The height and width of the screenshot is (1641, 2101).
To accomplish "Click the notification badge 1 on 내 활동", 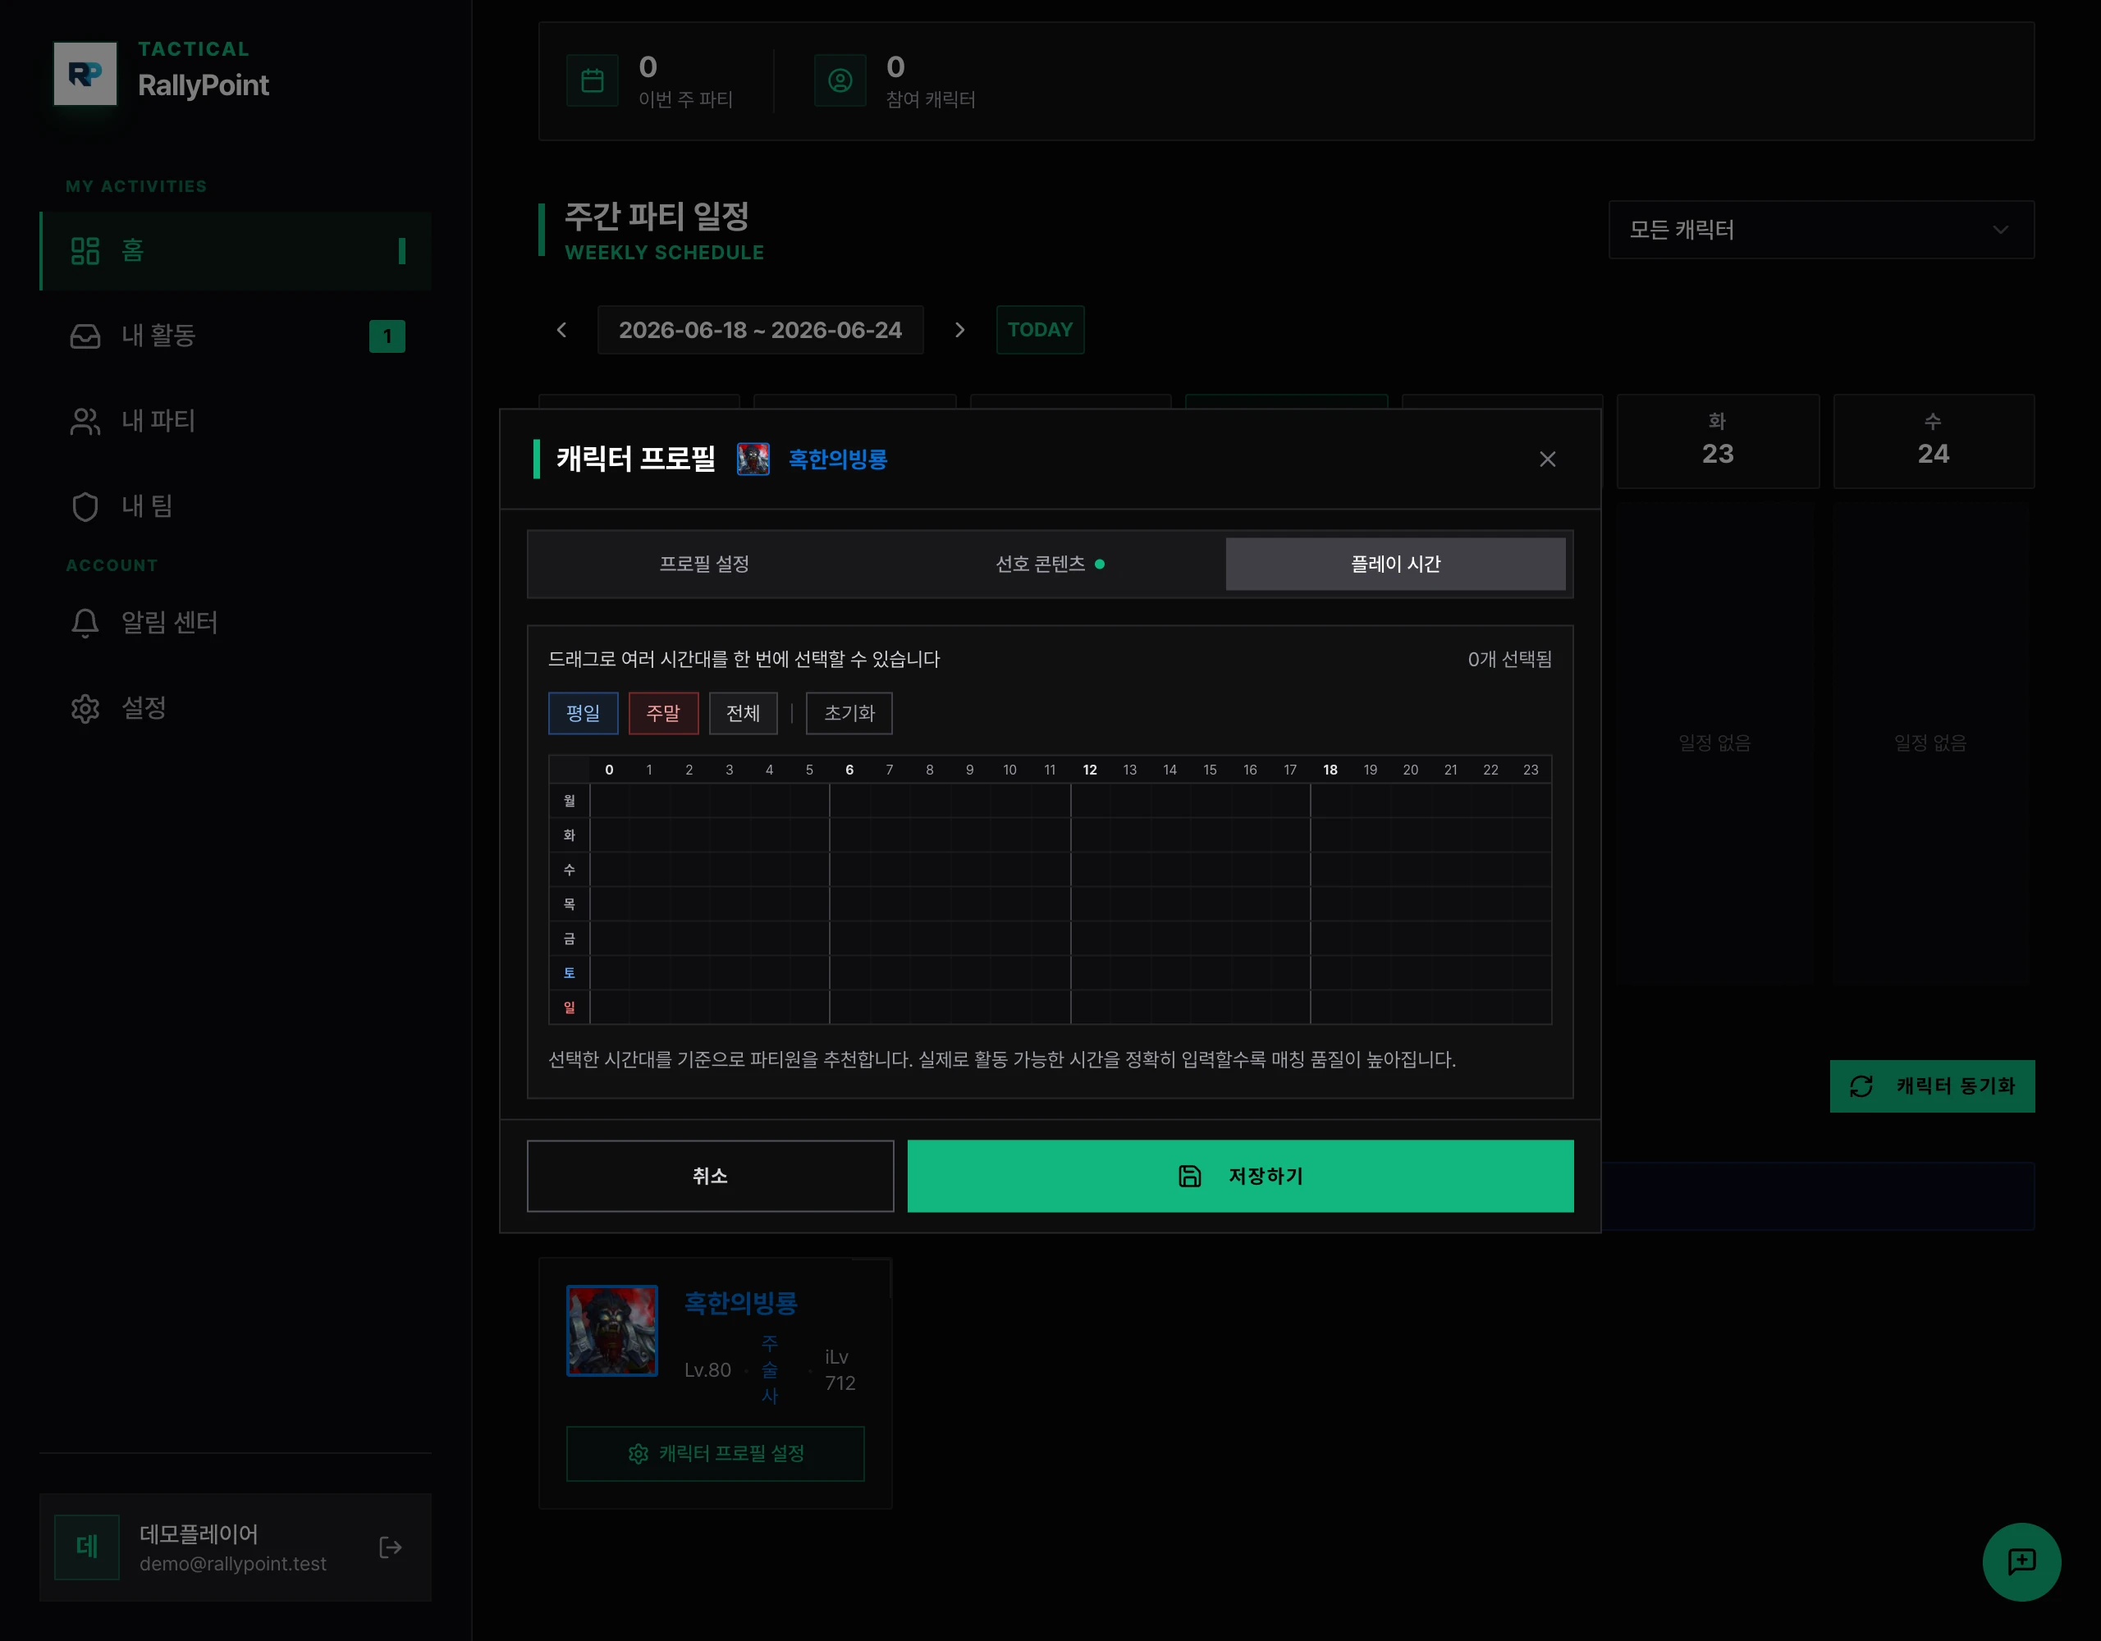I will coord(387,336).
